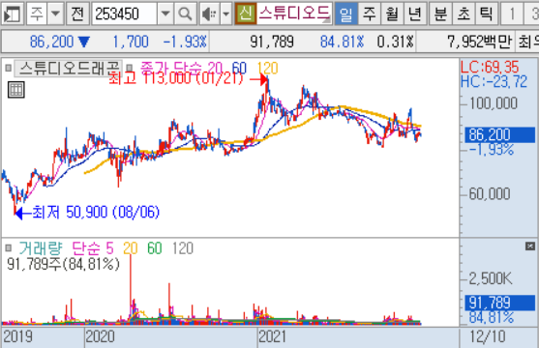
Task: Click the data table grid icon
Action: click(16, 90)
